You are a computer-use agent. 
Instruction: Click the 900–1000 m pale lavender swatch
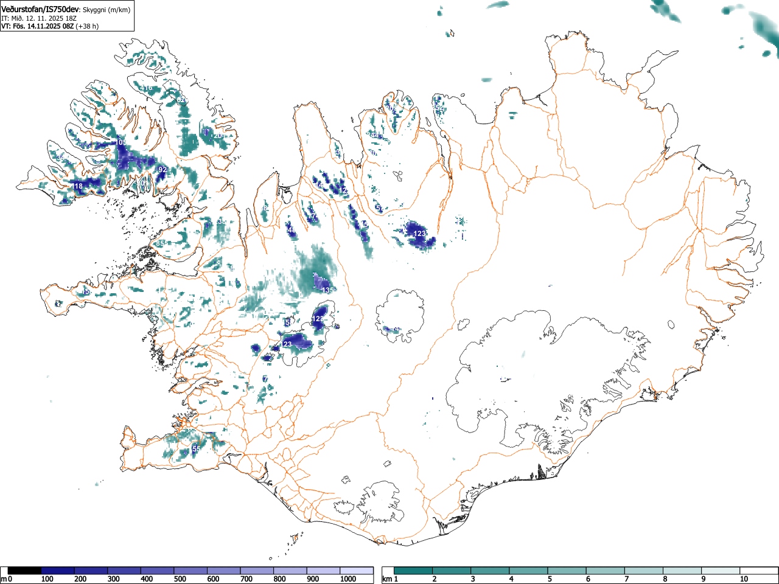click(x=323, y=571)
